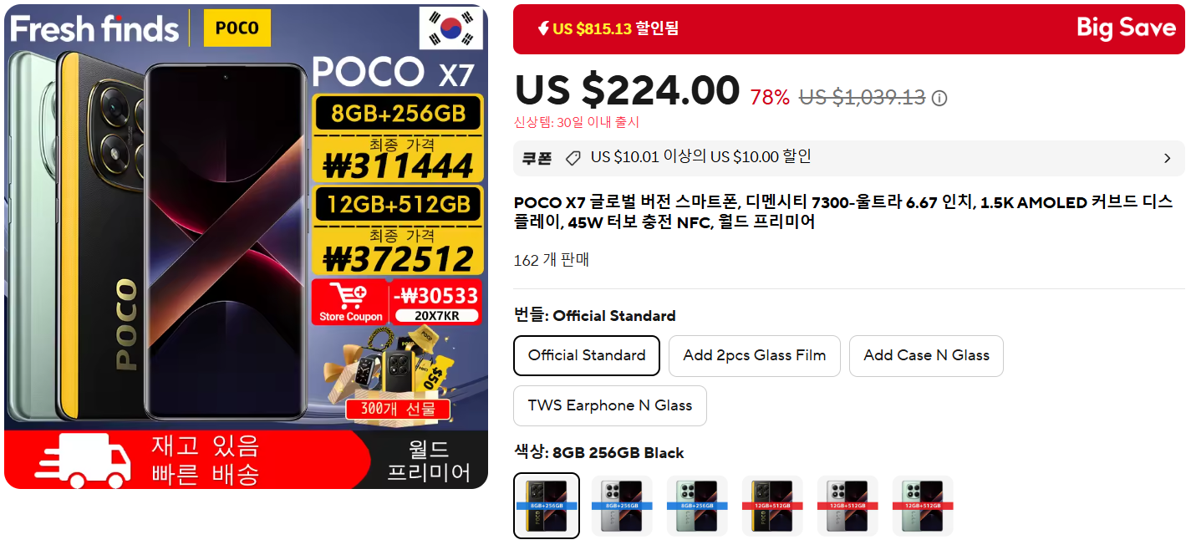Image resolution: width=1191 pixels, height=545 pixels.
Task: Select the 12GB+512GB black-yellow variant thumbnail
Action: pyautogui.click(x=772, y=506)
